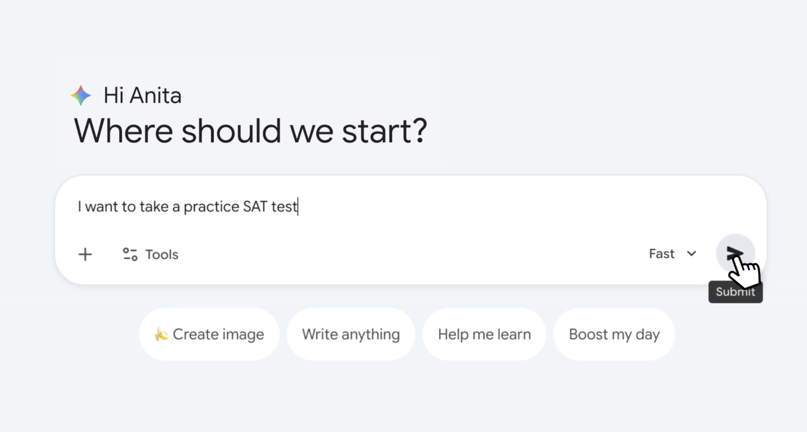The height and width of the screenshot is (432, 807).
Task: Select the Create image suggestion chip
Action: [x=209, y=334]
